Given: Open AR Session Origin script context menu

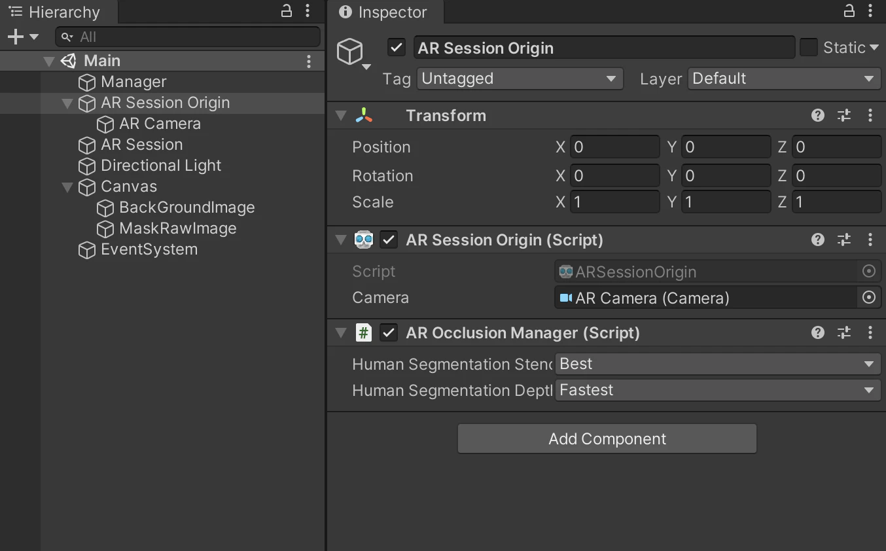Looking at the screenshot, I should 870,240.
